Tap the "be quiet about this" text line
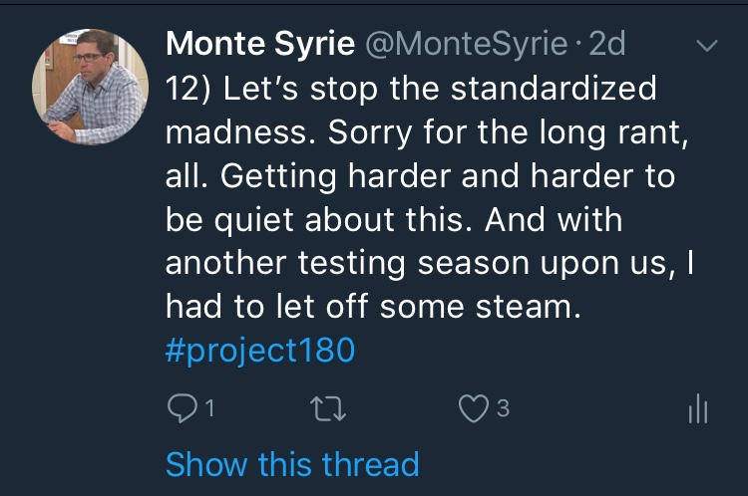The width and height of the screenshot is (748, 496). [x=319, y=220]
